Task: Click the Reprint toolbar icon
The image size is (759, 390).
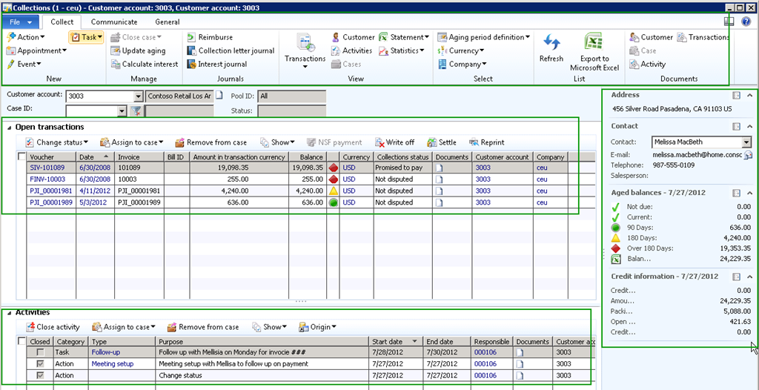Action: tap(474, 142)
